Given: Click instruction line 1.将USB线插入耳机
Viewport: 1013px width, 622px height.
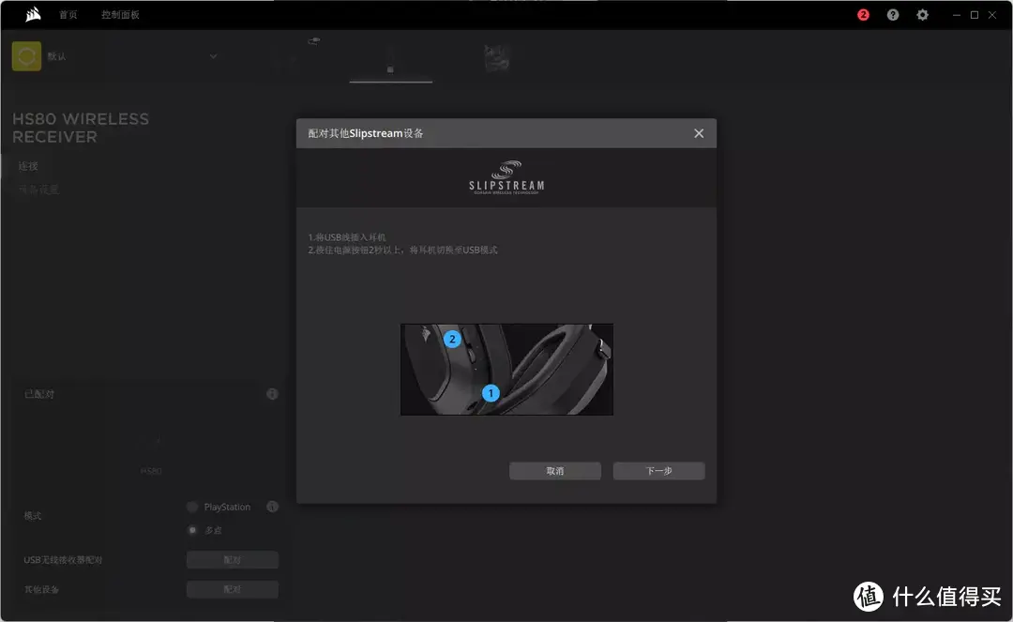Looking at the screenshot, I should point(347,237).
